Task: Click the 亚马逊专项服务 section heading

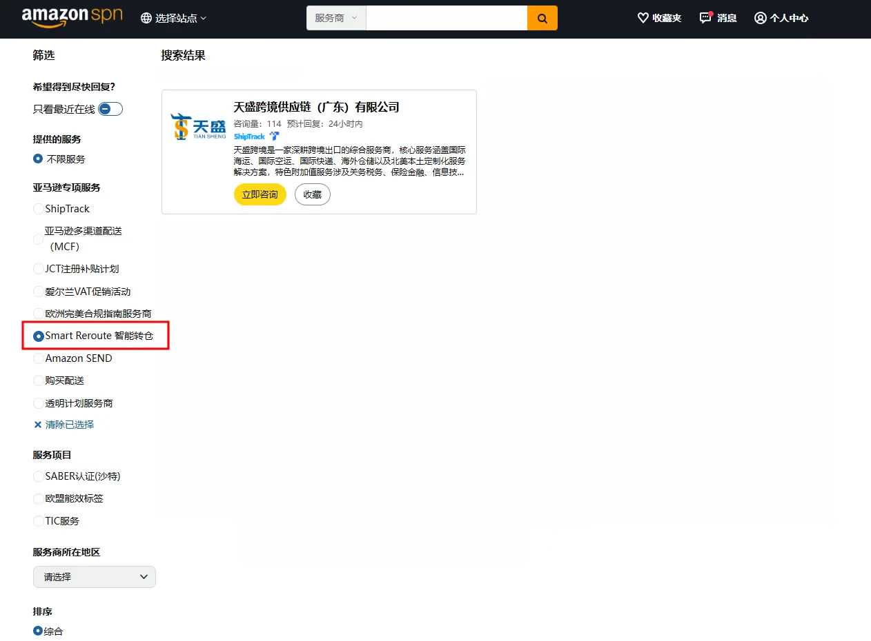Action: [x=66, y=187]
